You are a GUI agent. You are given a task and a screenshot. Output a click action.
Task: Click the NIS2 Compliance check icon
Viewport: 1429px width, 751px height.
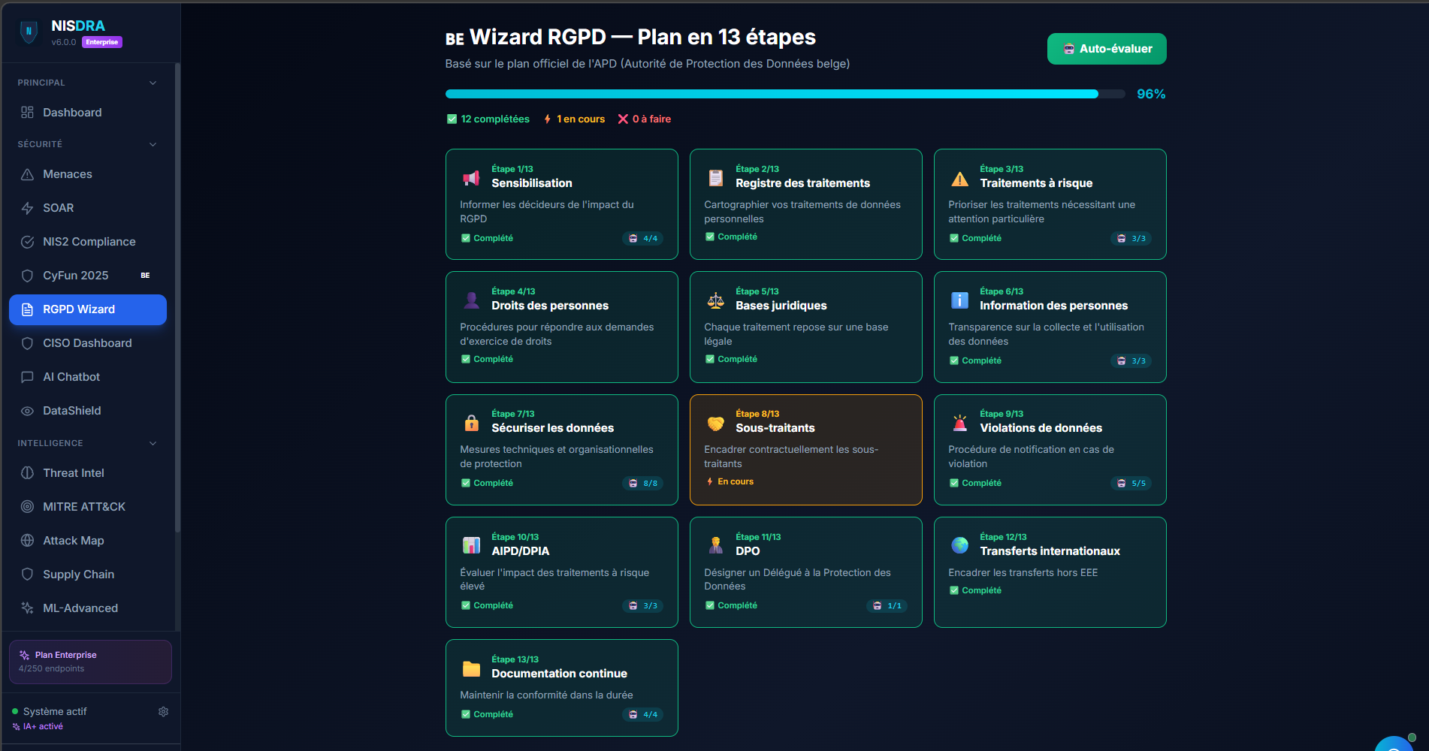[27, 242]
